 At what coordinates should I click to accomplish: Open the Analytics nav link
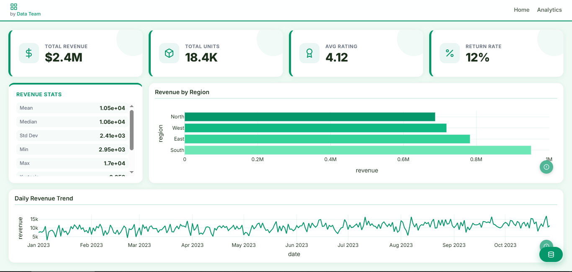tap(549, 10)
